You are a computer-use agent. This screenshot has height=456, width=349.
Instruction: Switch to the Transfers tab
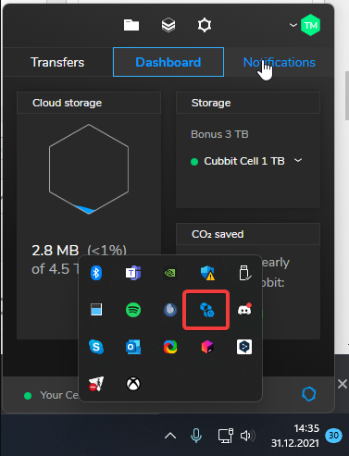click(57, 62)
